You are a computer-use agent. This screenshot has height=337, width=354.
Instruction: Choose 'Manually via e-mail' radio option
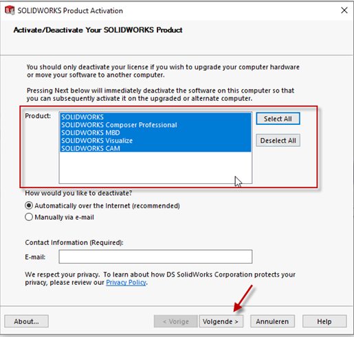tap(29, 217)
